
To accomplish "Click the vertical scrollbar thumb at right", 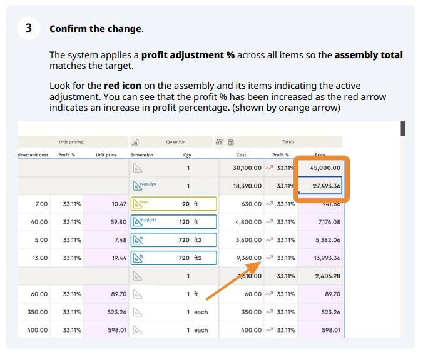I will click(403, 129).
